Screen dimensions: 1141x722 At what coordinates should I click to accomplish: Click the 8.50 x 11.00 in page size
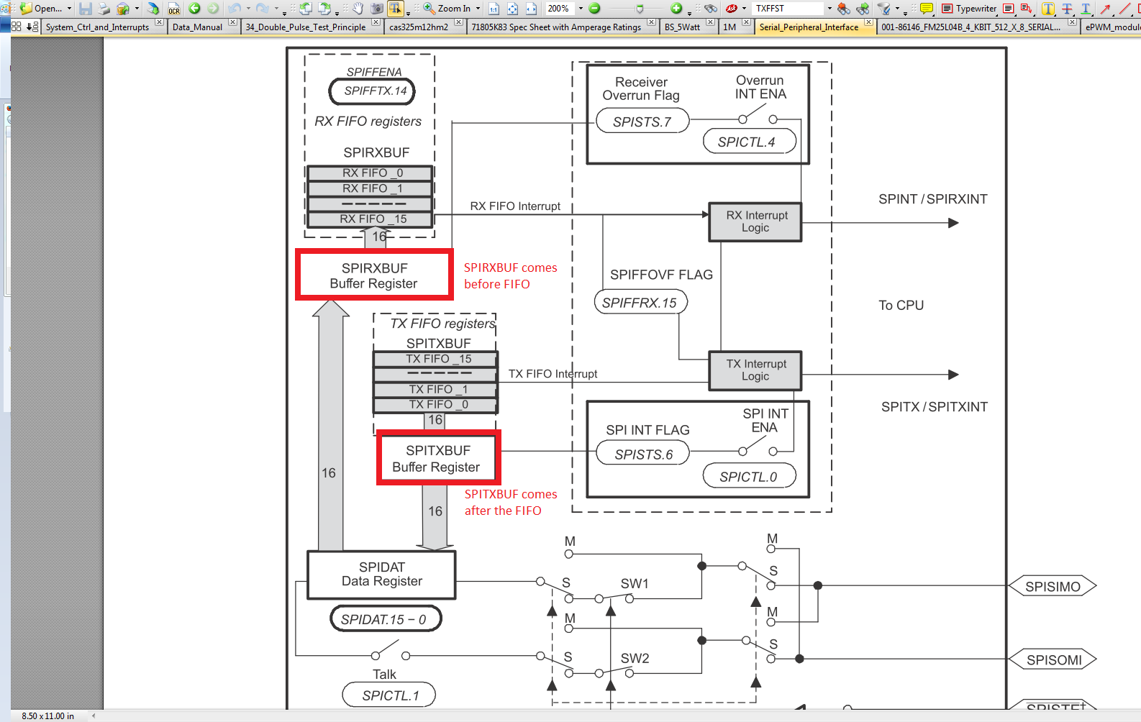[x=48, y=716]
